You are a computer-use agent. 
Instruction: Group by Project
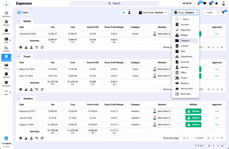(x=186, y=78)
